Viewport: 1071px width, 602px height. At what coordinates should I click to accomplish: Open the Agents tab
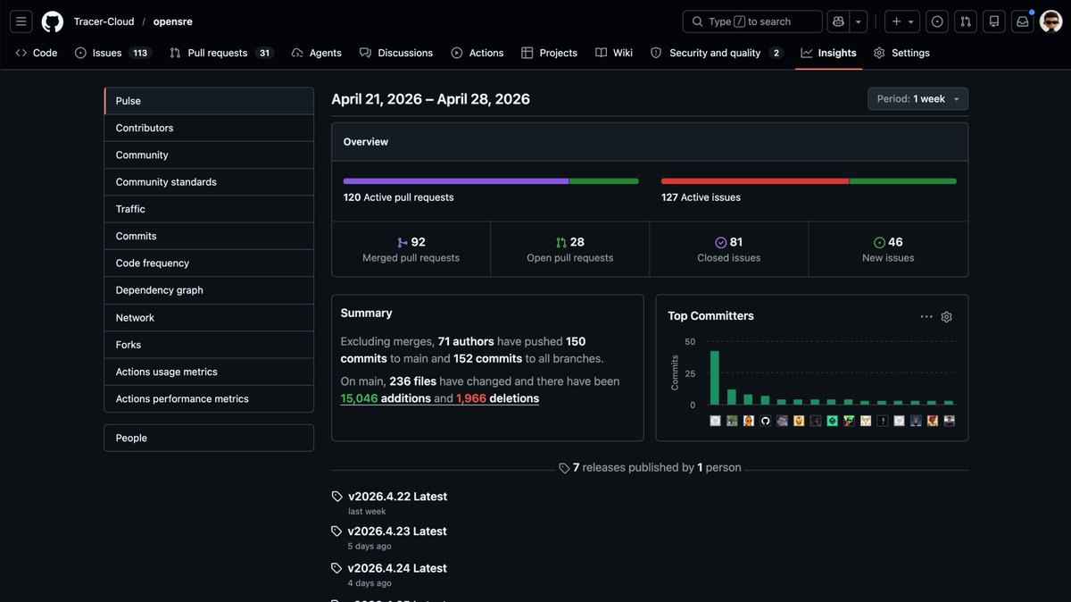pyautogui.click(x=317, y=53)
